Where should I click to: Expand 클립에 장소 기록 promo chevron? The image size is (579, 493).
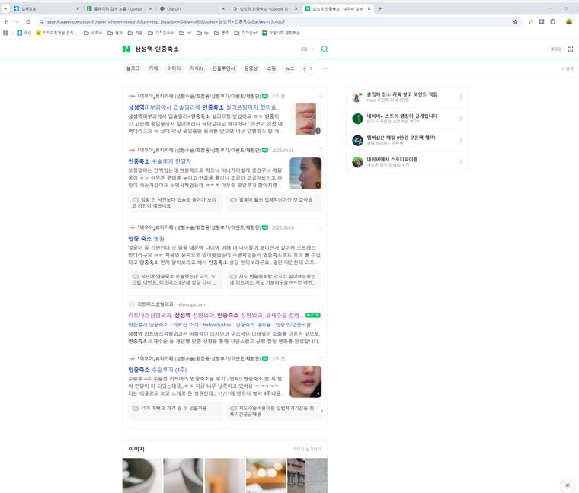[461, 97]
